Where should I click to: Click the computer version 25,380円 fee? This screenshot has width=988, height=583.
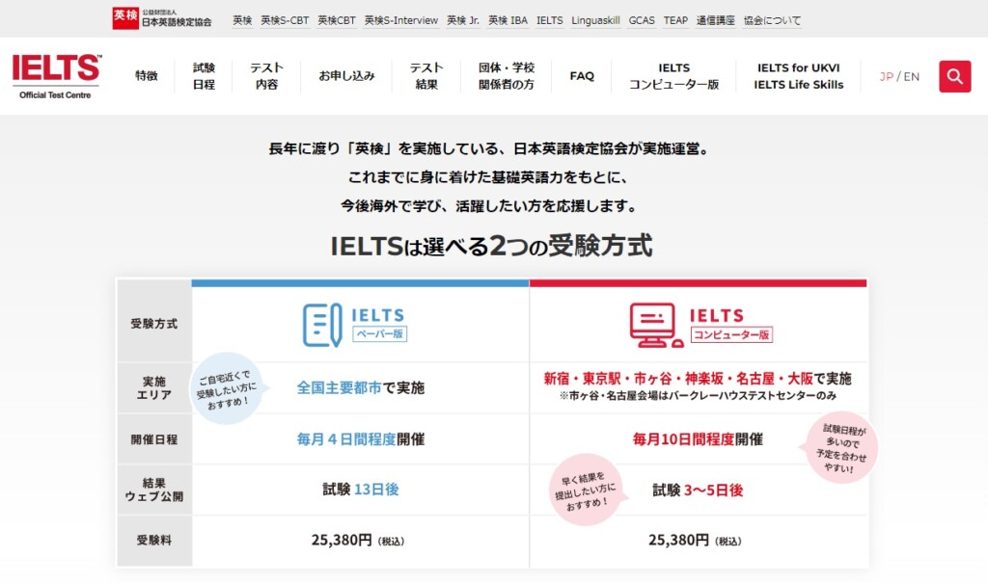695,541
